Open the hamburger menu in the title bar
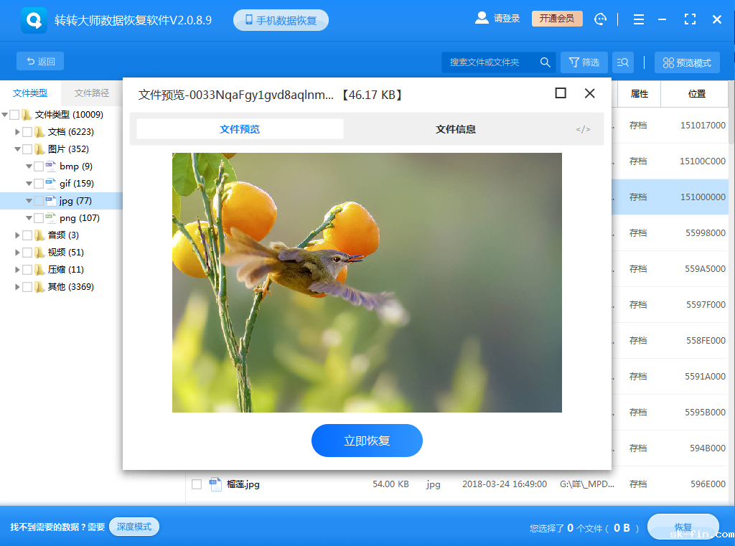This screenshot has height=546, width=735. (x=638, y=19)
